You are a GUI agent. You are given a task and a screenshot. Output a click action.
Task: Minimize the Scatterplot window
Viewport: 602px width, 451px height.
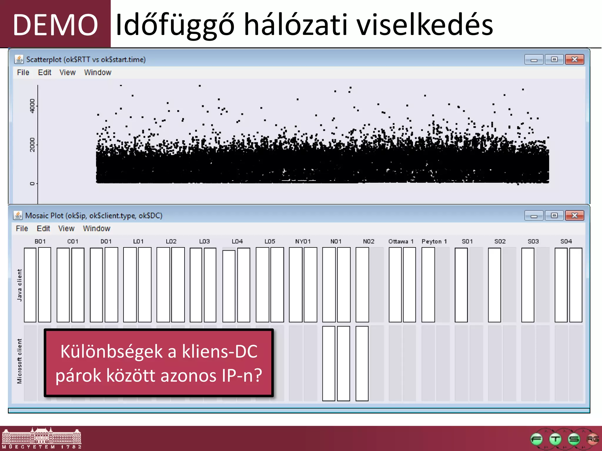pos(534,60)
